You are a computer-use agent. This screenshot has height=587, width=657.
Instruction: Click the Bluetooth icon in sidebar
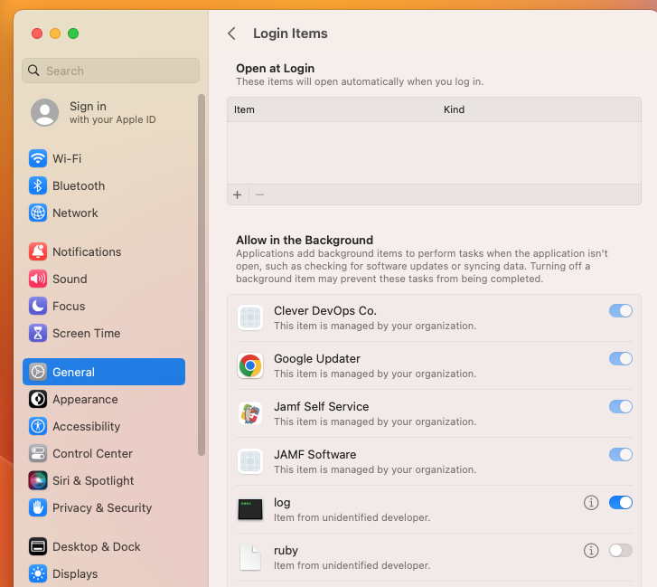pyautogui.click(x=38, y=185)
